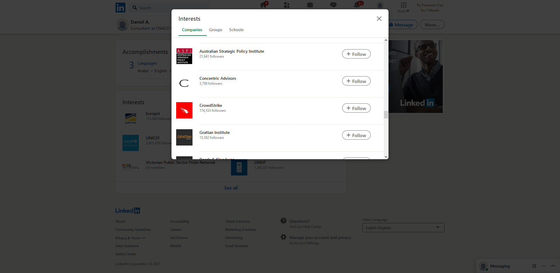Open the More... profile menu
The width and height of the screenshot is (560, 273).
click(432, 25)
